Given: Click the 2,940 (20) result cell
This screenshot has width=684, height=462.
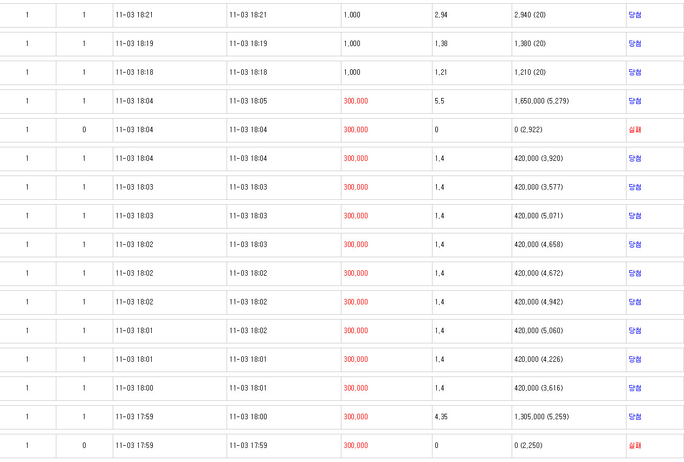Looking at the screenshot, I should [x=569, y=15].
